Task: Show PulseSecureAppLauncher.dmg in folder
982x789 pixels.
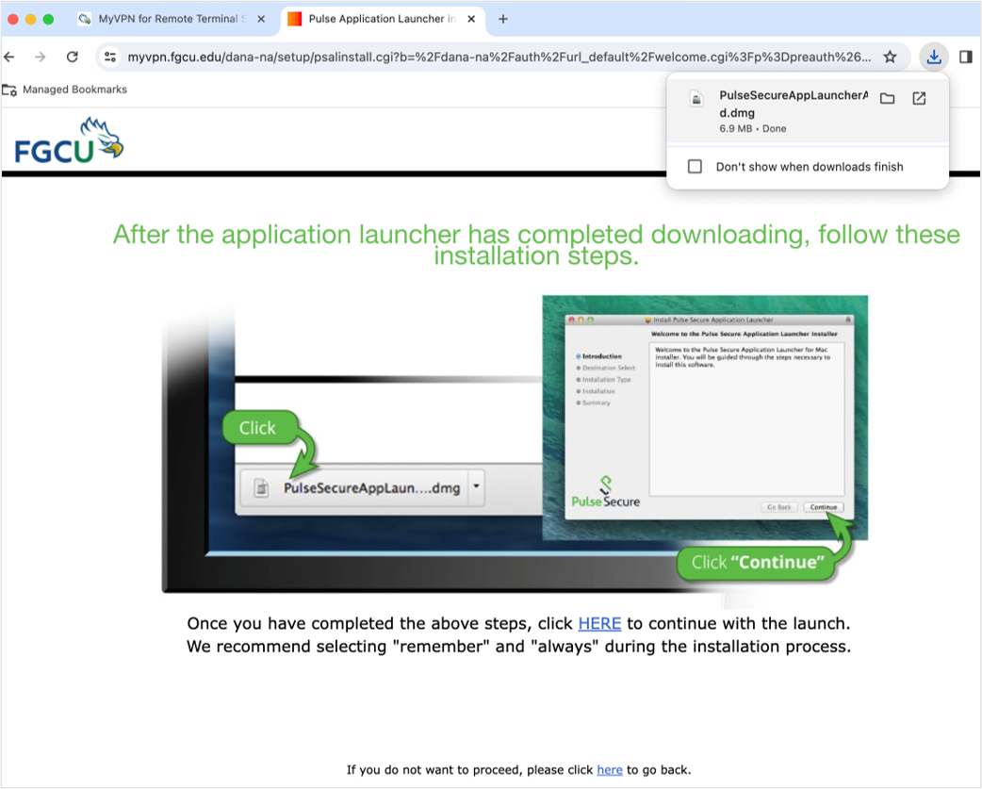Action: (x=887, y=98)
